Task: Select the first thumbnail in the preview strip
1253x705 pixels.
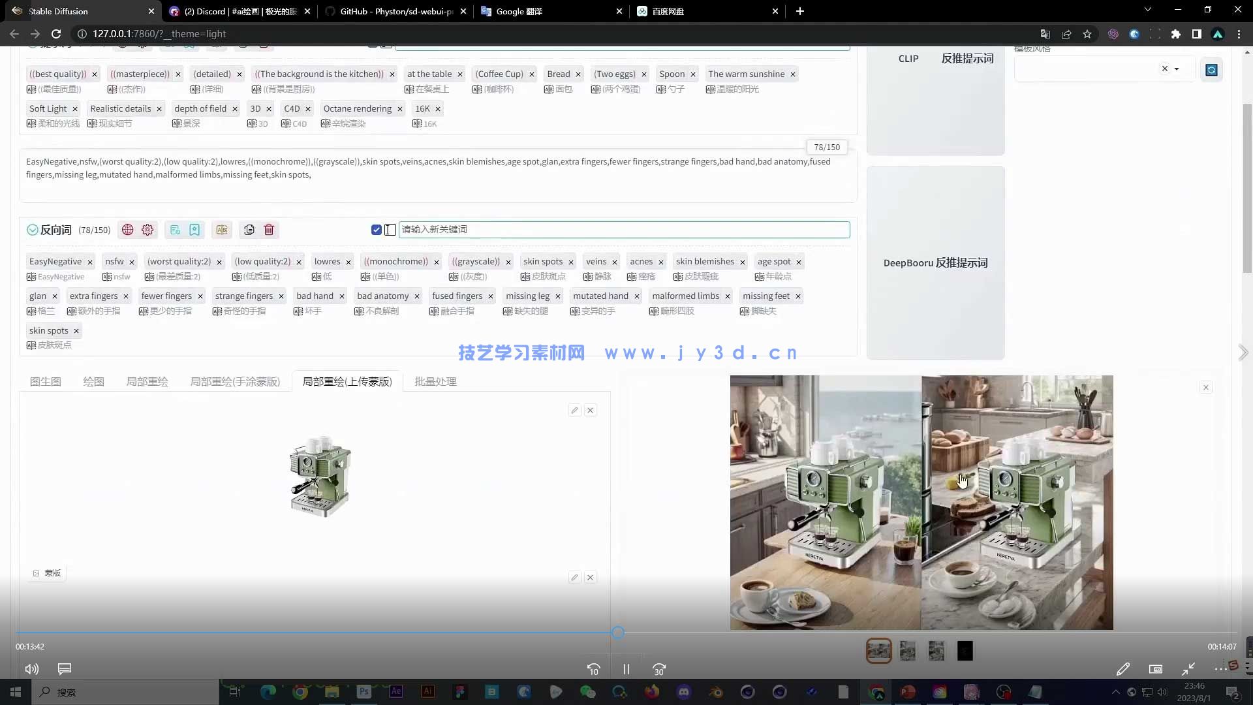Action: [878, 650]
